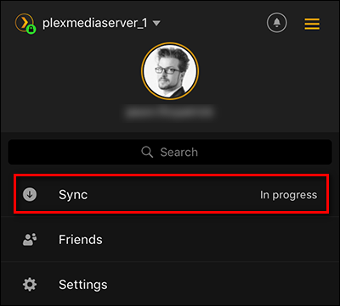Click the Search placeholder text
Image resolution: width=340 pixels, height=306 pixels.
179,153
